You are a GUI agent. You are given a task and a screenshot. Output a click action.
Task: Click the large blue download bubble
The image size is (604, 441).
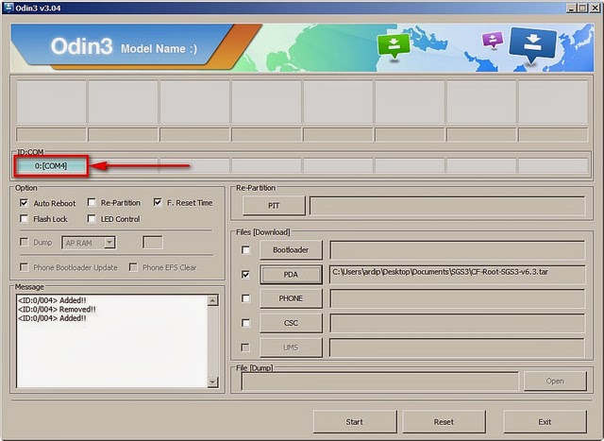pyautogui.click(x=532, y=44)
